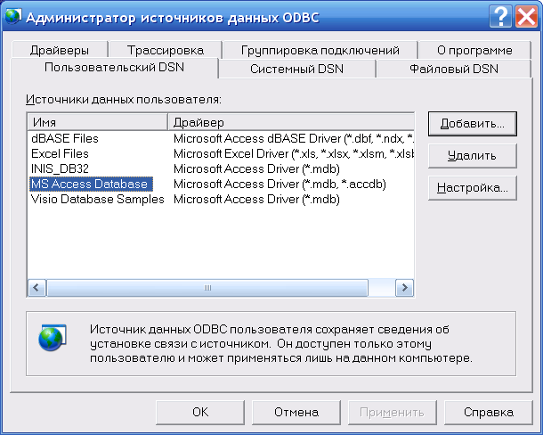Select Visio Database Samples data source
Screen dimensions: 543x435
click(x=97, y=199)
